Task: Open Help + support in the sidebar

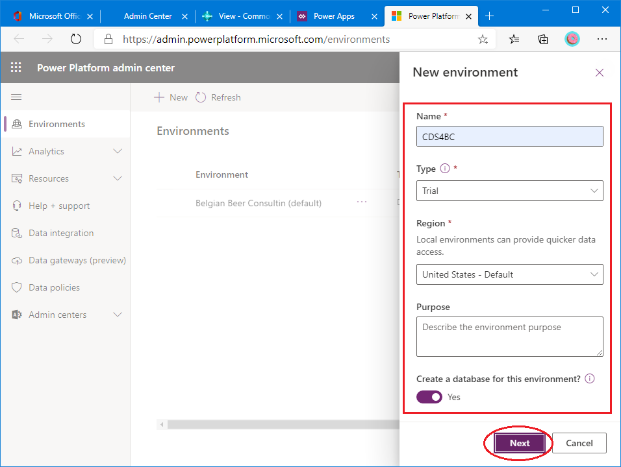Action: point(59,206)
